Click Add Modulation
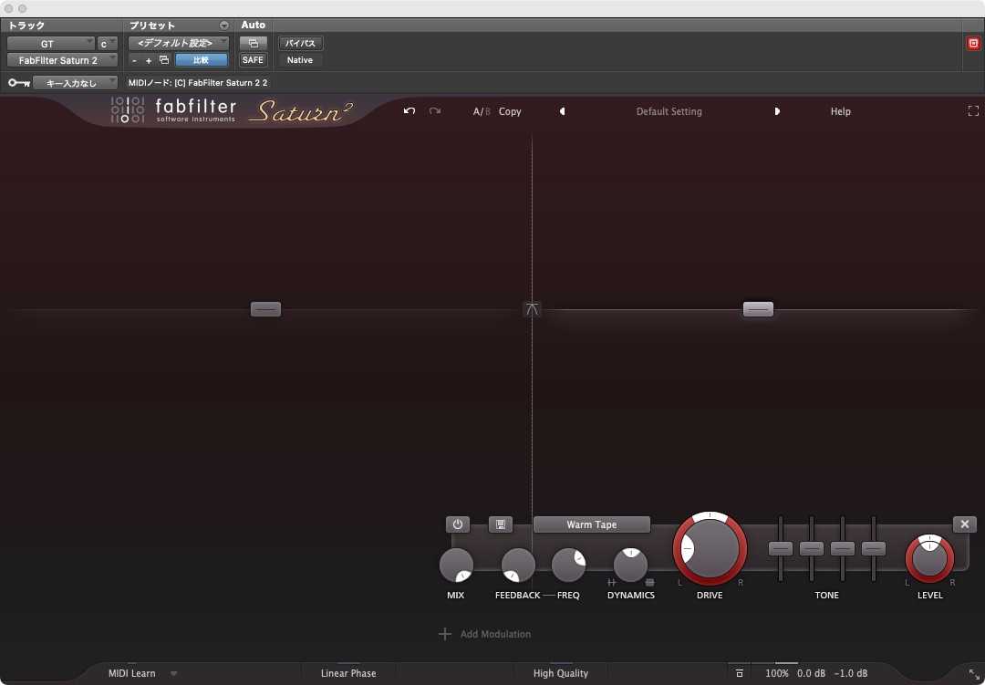 point(495,634)
